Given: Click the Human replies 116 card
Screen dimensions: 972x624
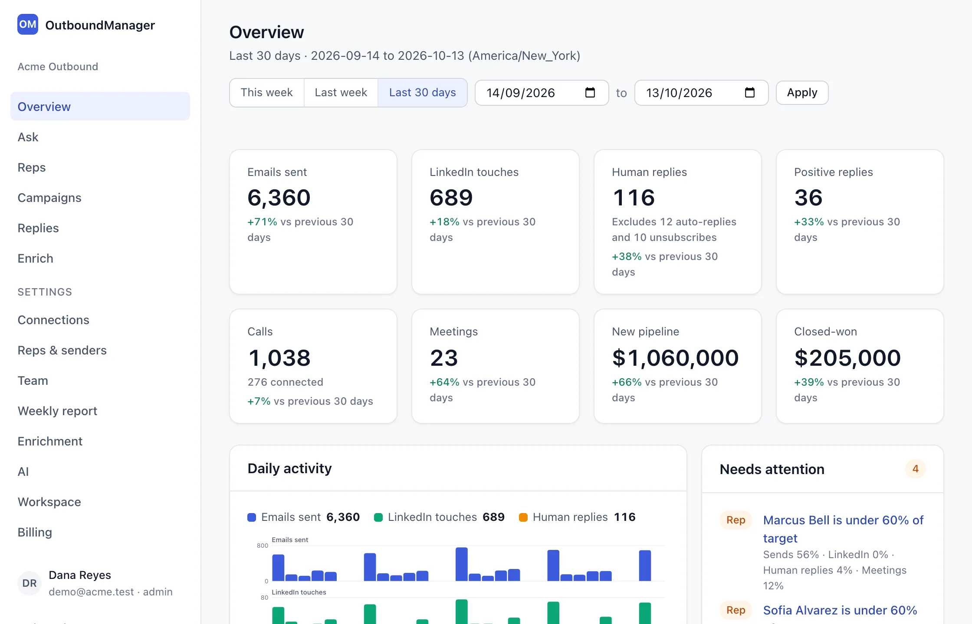Looking at the screenshot, I should tap(678, 222).
